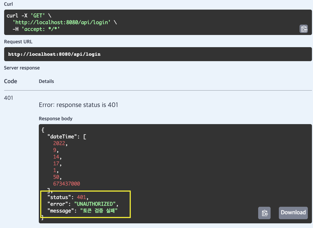Click the "status": 401 line
The image size is (313, 228).
click(x=68, y=197)
